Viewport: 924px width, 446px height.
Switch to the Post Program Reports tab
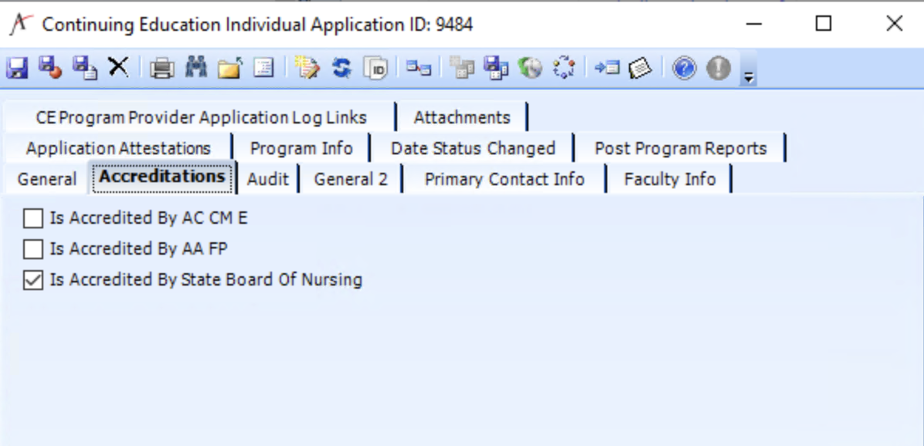[x=680, y=147]
